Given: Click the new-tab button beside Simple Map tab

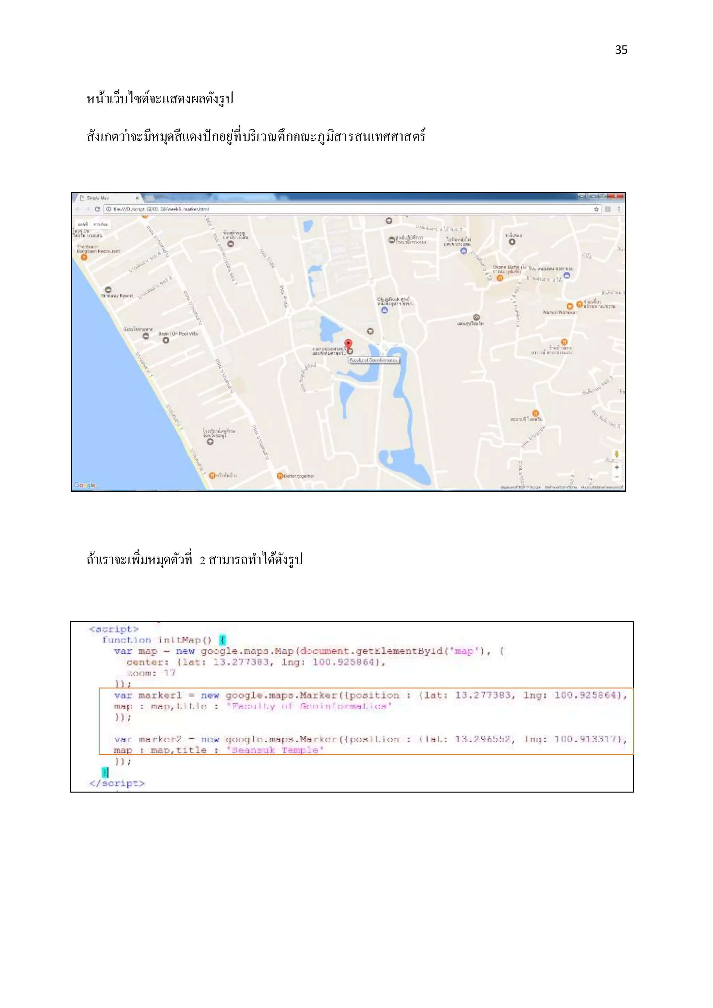Looking at the screenshot, I should pyautogui.click(x=149, y=198).
